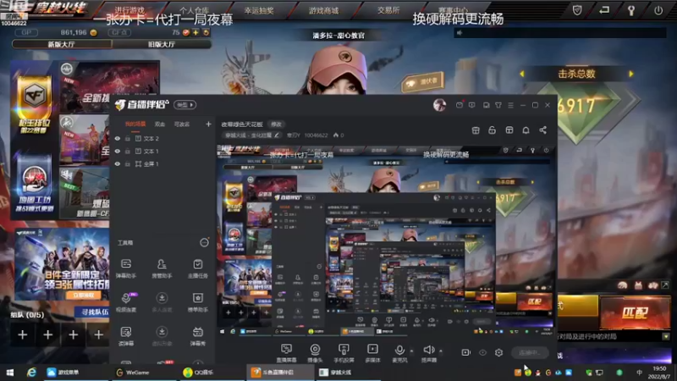The width and height of the screenshot is (677, 381).
Task: Open the 交易所 game tab
Action: tap(388, 10)
